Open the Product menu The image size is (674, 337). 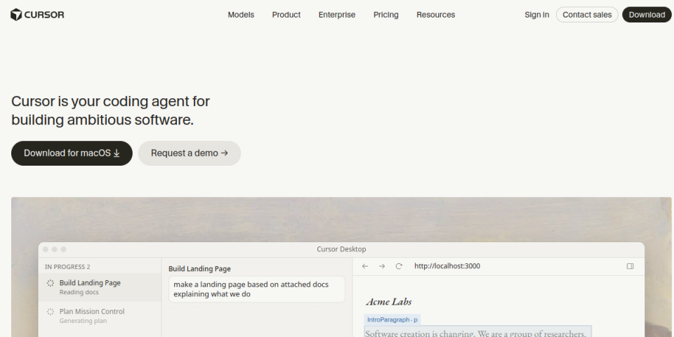click(286, 15)
